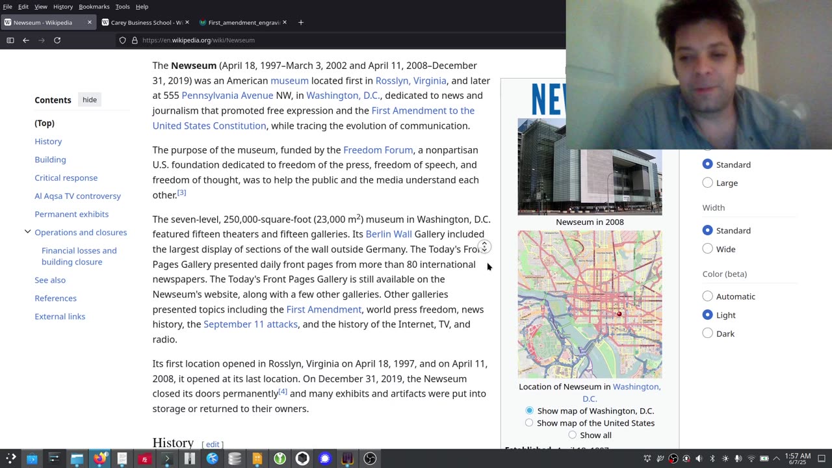The width and height of the screenshot is (832, 468).
Task: Set color mode to Automatic
Action: 708,296
